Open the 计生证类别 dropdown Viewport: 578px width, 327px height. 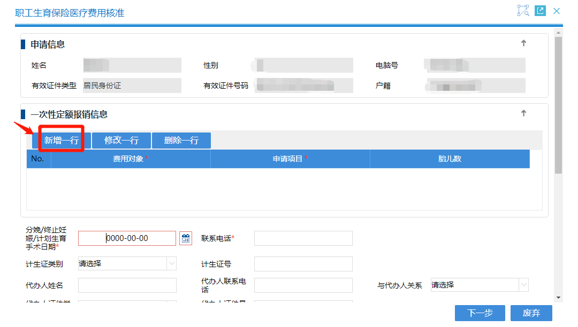(x=171, y=263)
